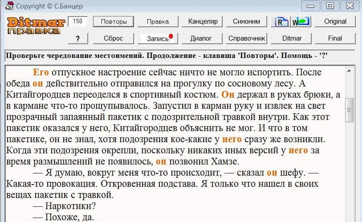362x222 pixels.
Task: Click the Ditmar button
Action: (x=291, y=38)
